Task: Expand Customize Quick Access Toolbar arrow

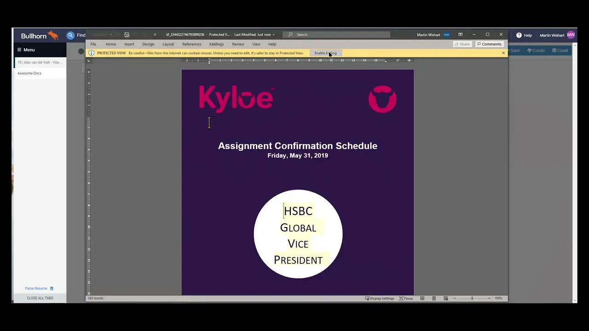Action: coord(155,34)
